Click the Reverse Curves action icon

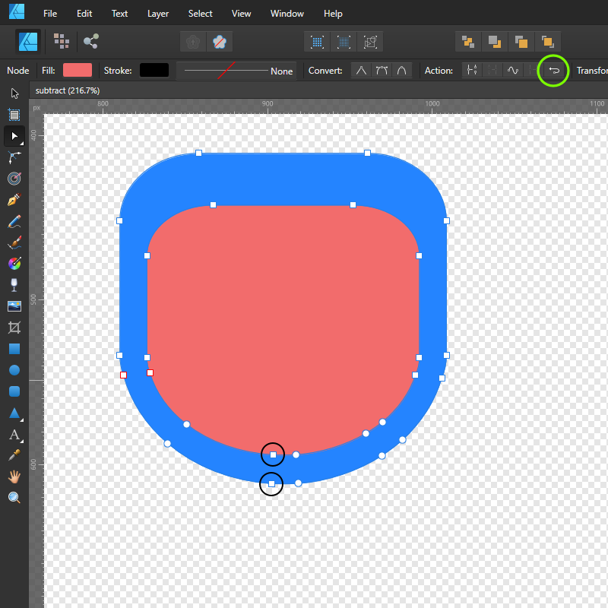coord(554,71)
